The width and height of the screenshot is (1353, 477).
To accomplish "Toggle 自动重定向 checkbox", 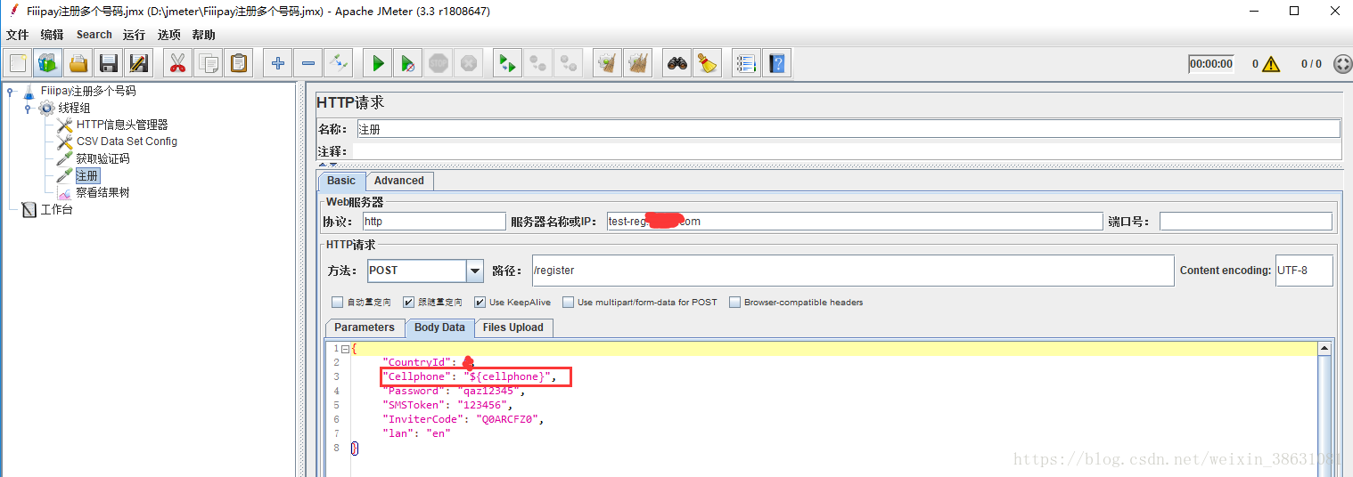I will pyautogui.click(x=337, y=303).
